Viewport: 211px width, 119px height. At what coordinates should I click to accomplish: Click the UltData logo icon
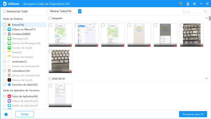click(x=5, y=4)
